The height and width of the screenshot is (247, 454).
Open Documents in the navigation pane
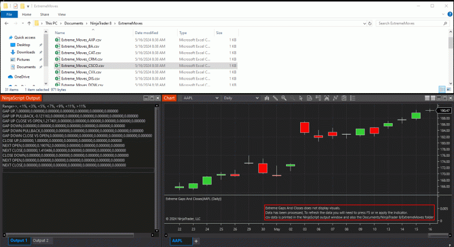click(x=26, y=67)
